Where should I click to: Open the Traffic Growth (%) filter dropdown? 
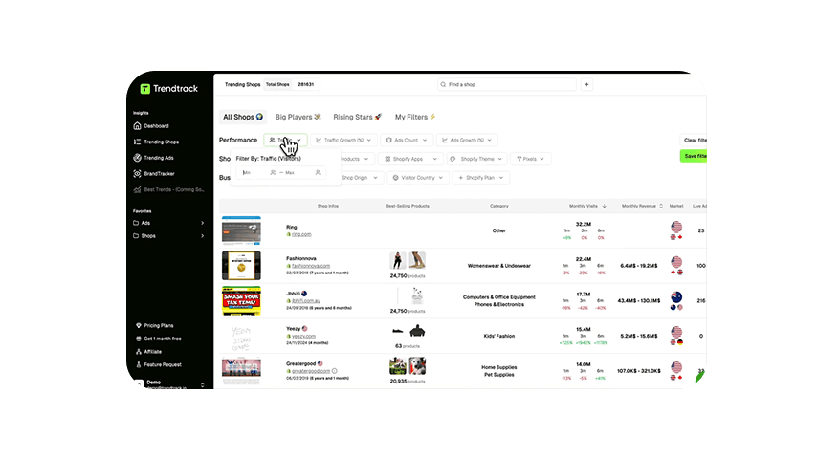pos(343,141)
